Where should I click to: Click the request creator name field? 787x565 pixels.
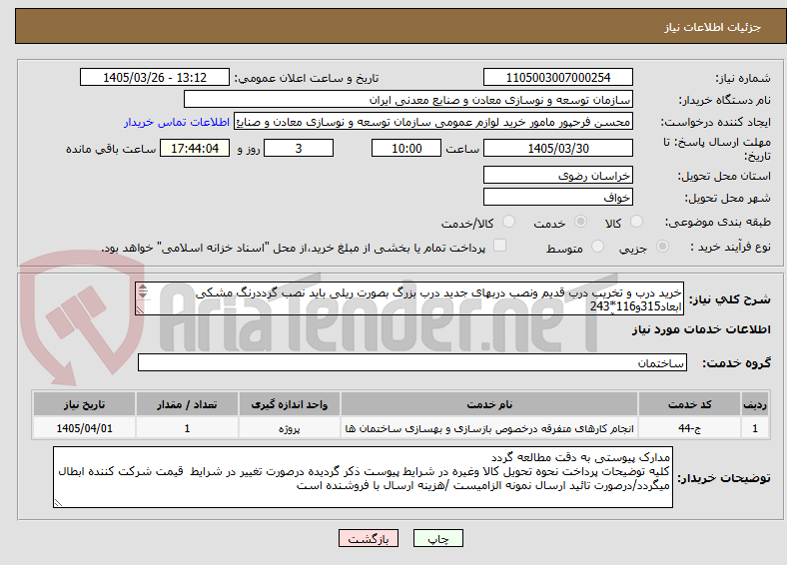[x=433, y=122]
